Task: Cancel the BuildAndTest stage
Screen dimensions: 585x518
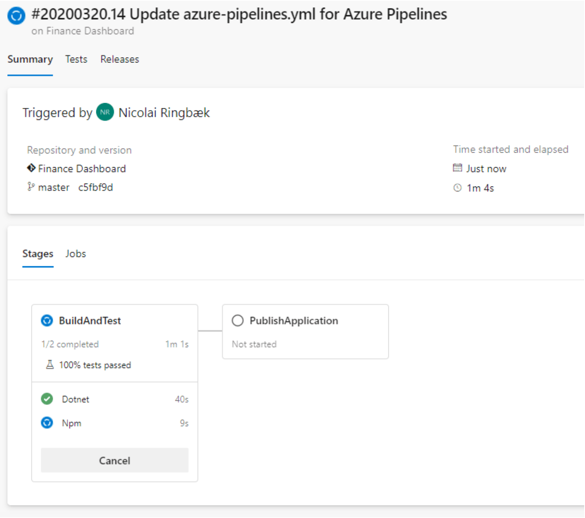Action: [115, 460]
